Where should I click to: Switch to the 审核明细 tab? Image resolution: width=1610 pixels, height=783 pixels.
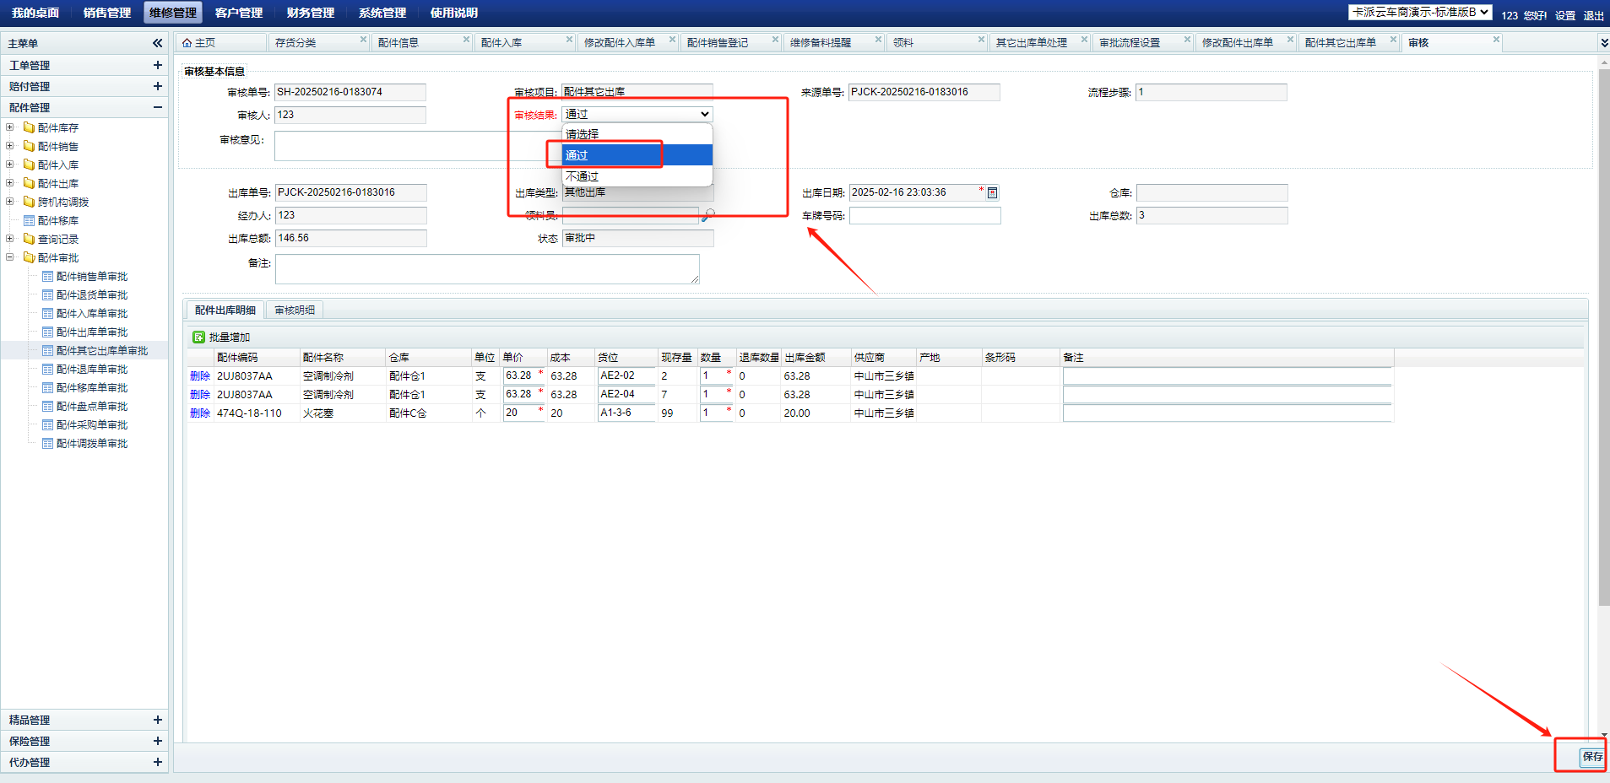(x=295, y=310)
